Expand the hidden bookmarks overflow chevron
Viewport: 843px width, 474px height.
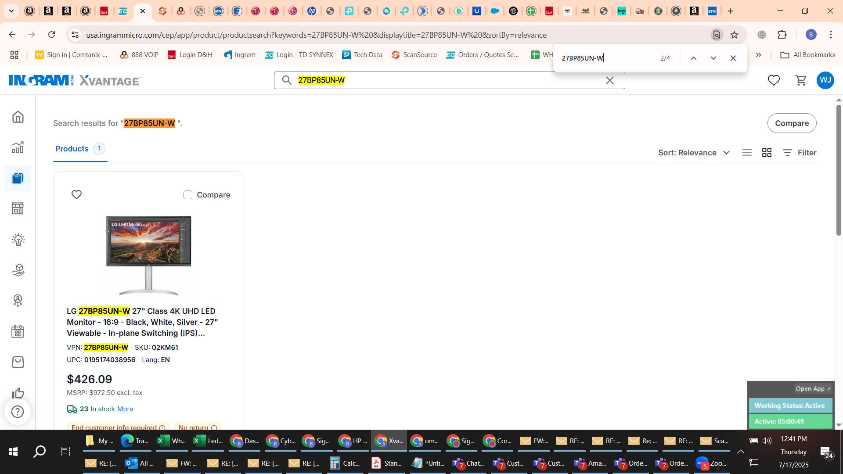coord(759,55)
